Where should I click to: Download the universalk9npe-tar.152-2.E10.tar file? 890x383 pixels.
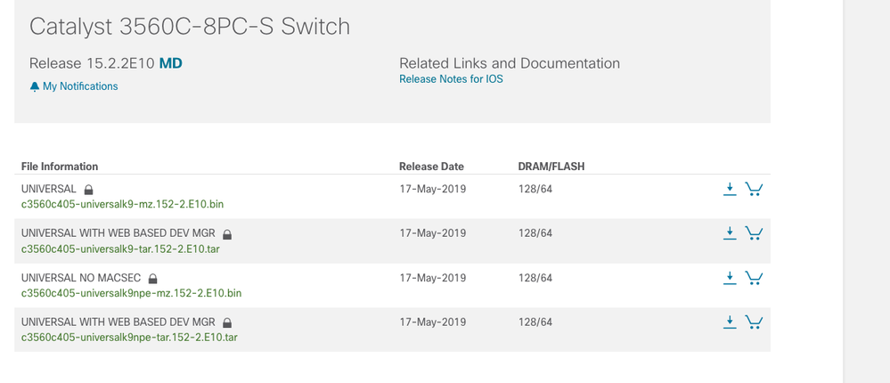tap(730, 322)
